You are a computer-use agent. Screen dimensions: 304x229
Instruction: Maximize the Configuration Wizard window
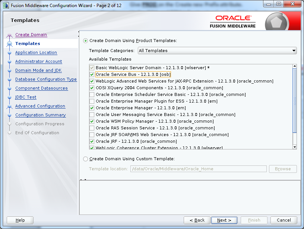pos(279,4)
